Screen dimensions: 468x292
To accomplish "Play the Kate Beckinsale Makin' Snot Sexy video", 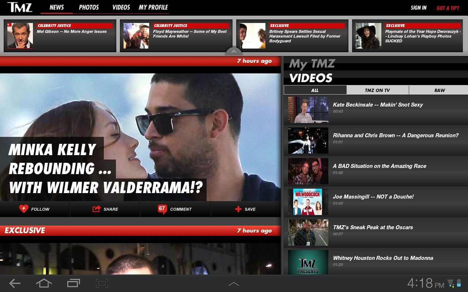I will point(308,109).
